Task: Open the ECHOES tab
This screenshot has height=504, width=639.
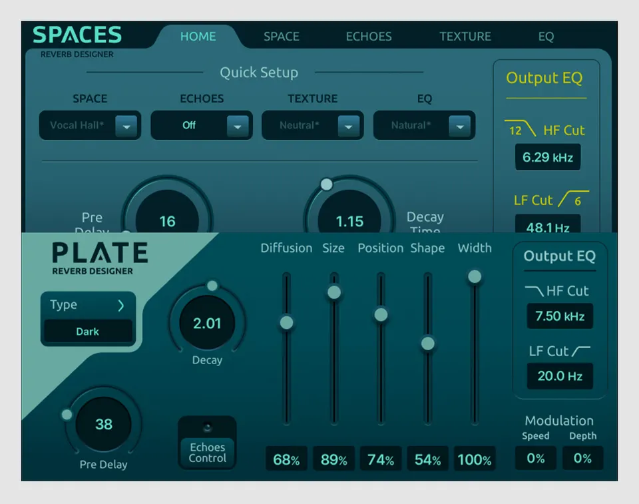Action: click(x=368, y=37)
